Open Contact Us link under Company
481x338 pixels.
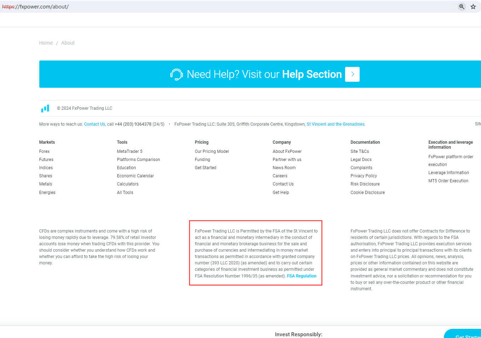(283, 184)
